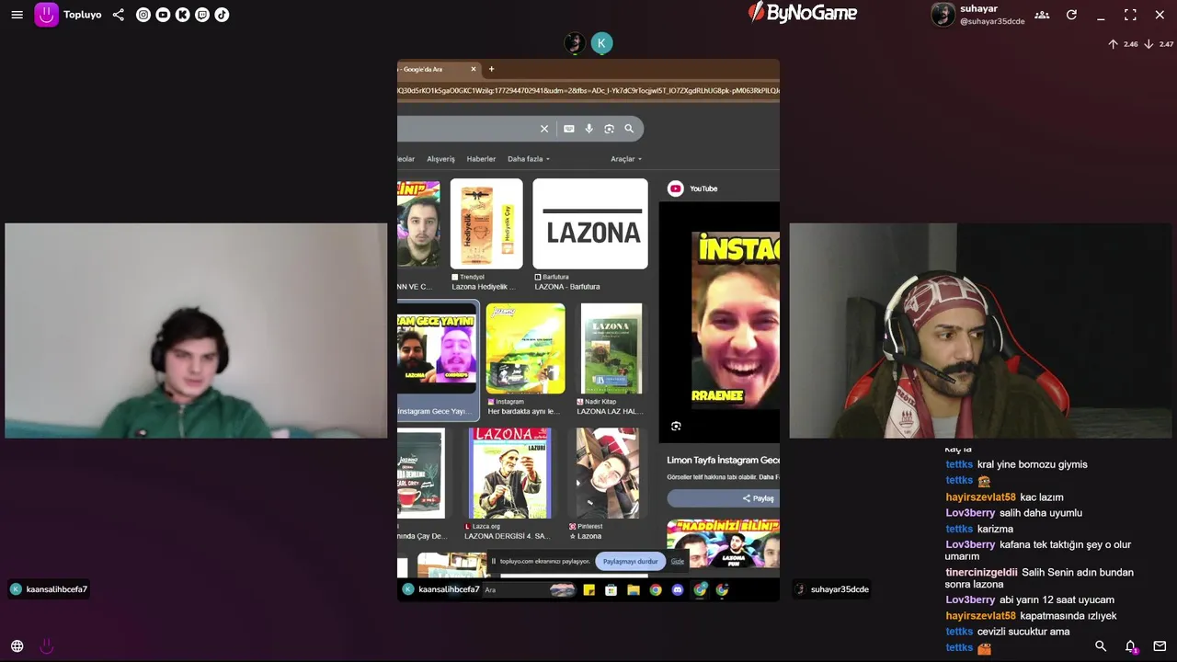Open the sticky notes taskbar icon
Viewport: 1177px width, 662px height.
click(x=588, y=589)
